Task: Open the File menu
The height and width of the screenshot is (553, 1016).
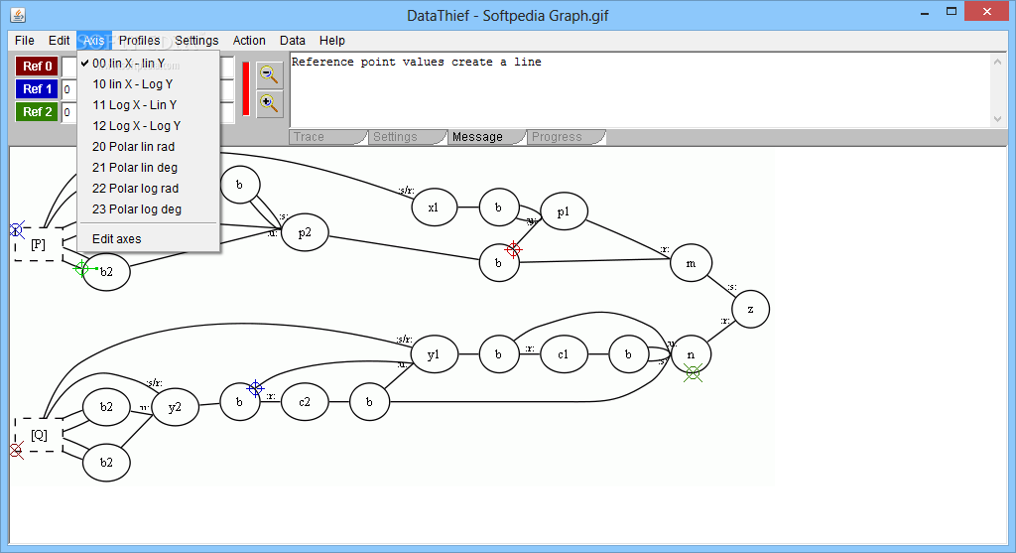Action: (25, 40)
